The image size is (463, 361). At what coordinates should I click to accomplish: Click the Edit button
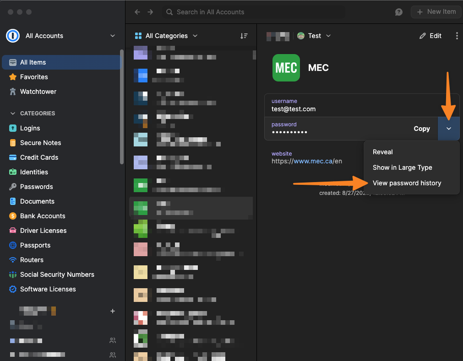point(431,36)
